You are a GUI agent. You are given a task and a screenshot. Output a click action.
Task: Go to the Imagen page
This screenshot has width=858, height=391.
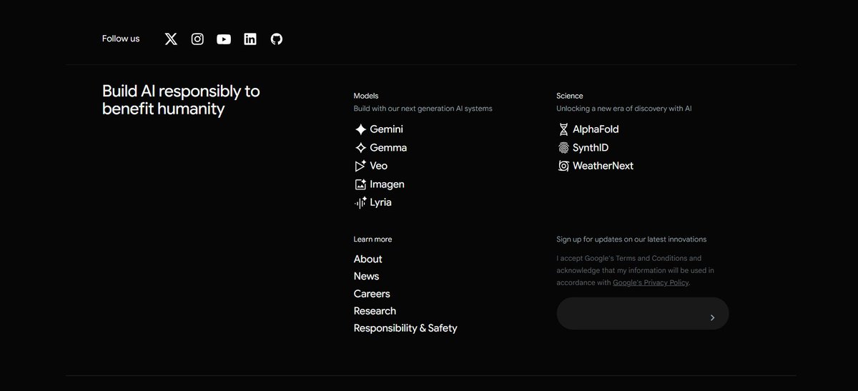387,184
